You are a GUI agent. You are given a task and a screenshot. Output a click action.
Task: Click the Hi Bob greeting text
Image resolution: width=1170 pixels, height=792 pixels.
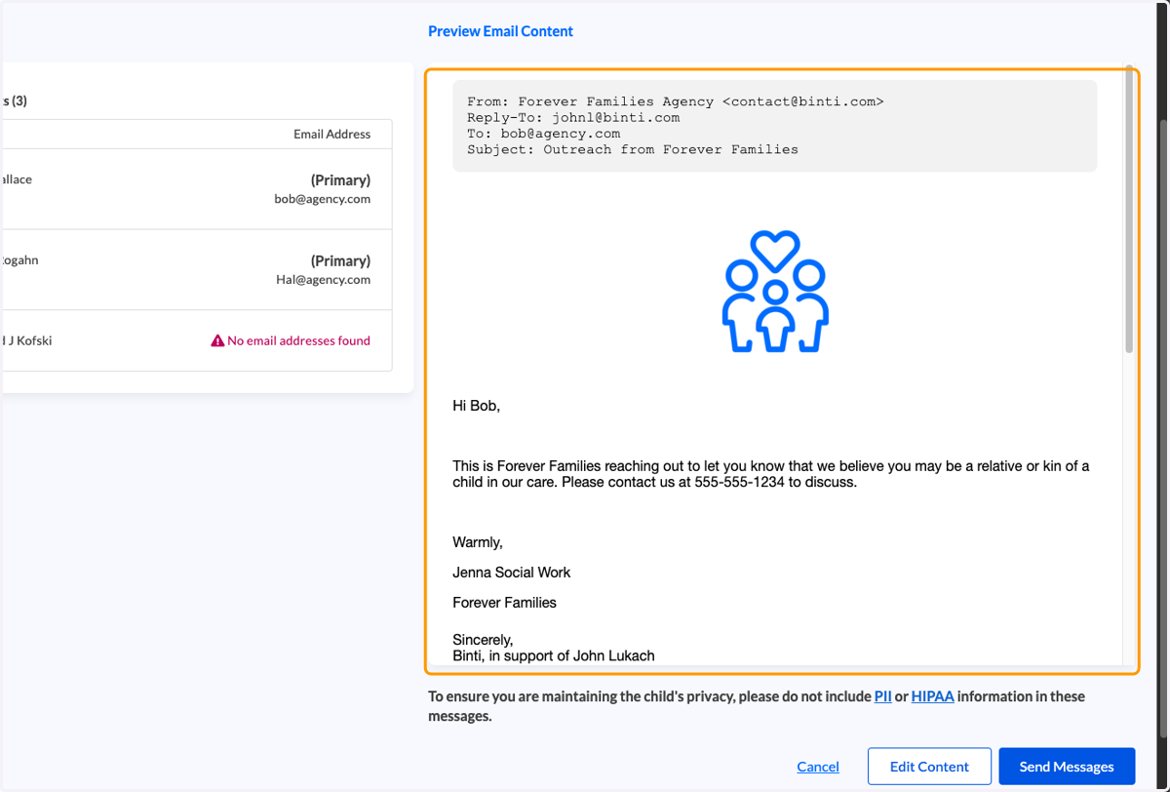click(x=477, y=406)
